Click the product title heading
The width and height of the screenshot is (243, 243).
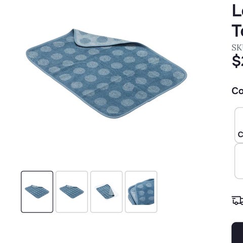click(x=237, y=20)
